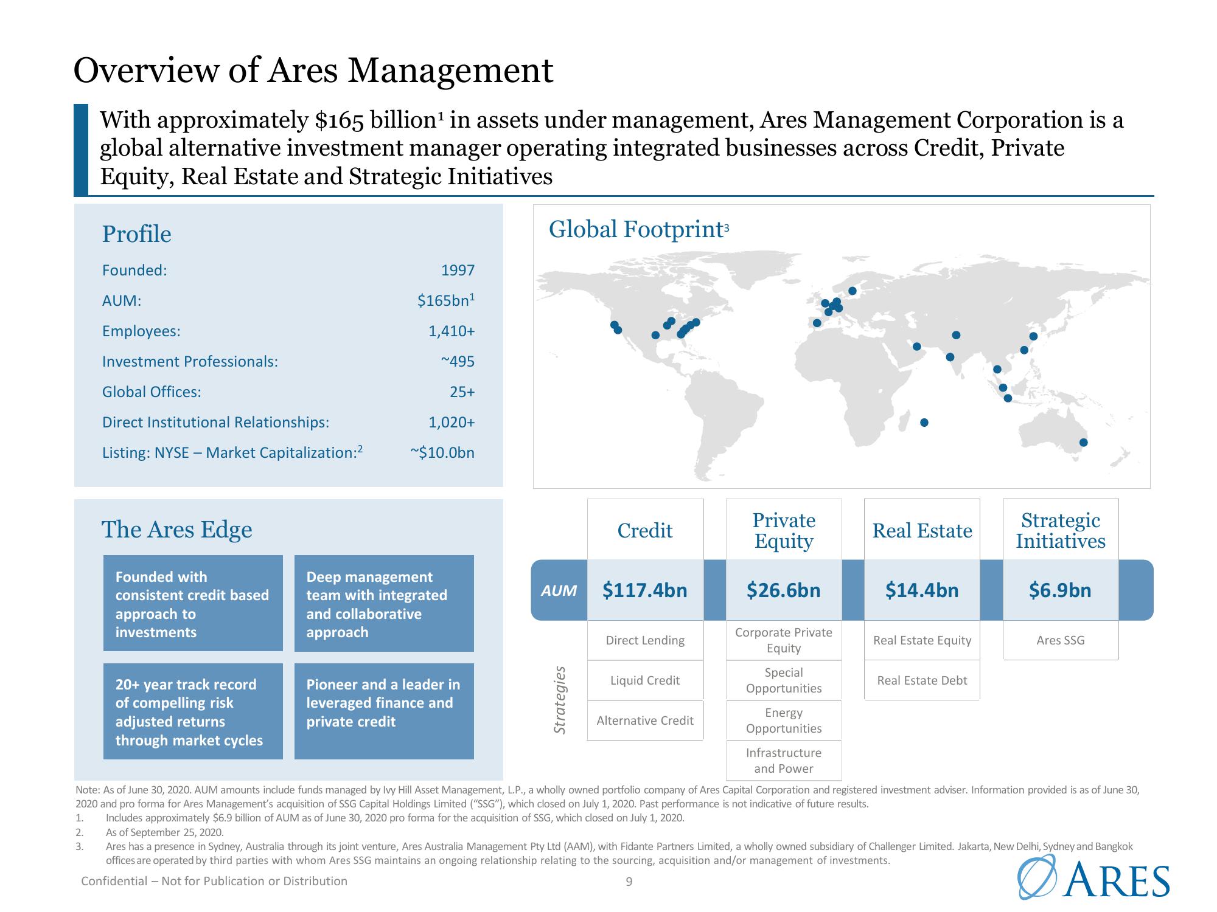Select the $14.4bn Real Estate AUM figure
1217x912 pixels.
(922, 590)
